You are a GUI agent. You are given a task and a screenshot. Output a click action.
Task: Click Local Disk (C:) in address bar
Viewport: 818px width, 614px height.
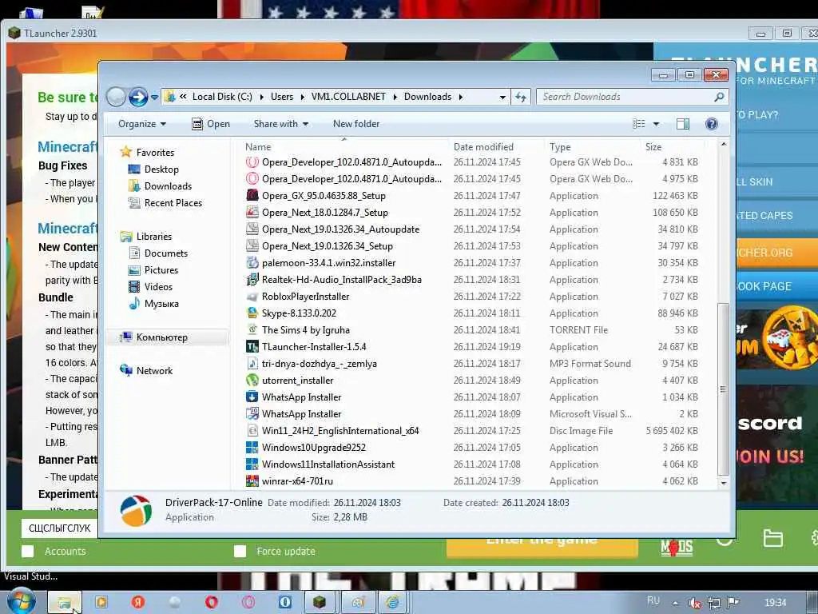coord(222,97)
